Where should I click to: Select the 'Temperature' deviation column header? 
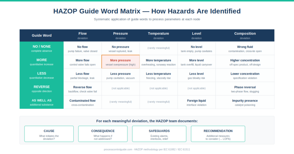158,35
